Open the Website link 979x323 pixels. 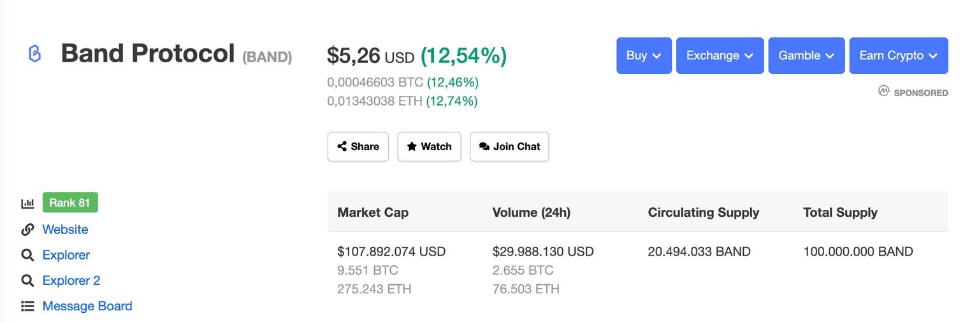coord(65,230)
